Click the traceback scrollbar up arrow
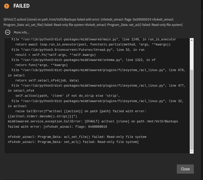The height and width of the screenshot is (180, 203). 192,40
